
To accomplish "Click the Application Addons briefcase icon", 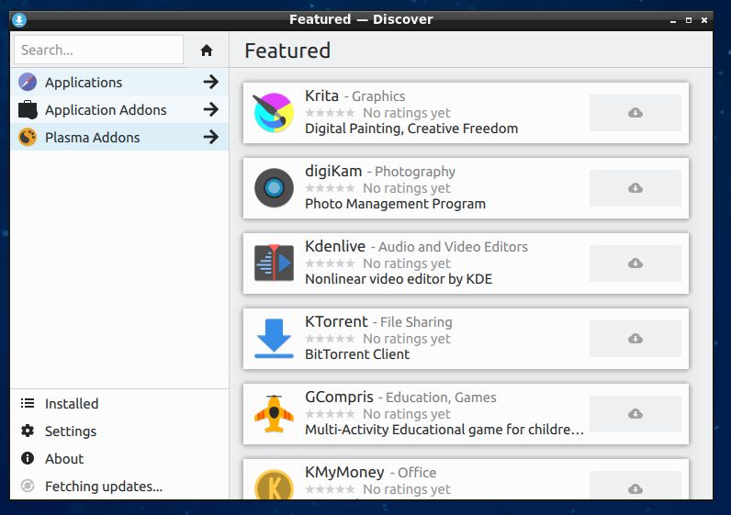I will [28, 109].
